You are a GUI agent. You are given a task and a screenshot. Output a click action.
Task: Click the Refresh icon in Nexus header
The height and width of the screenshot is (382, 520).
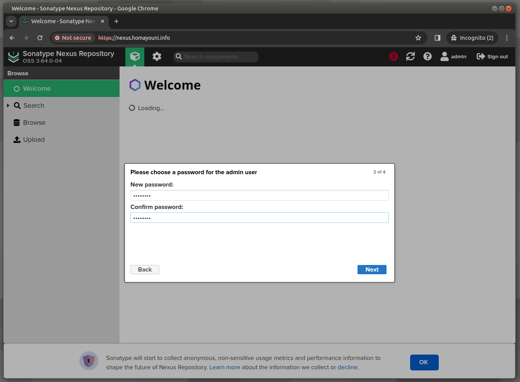tap(411, 57)
